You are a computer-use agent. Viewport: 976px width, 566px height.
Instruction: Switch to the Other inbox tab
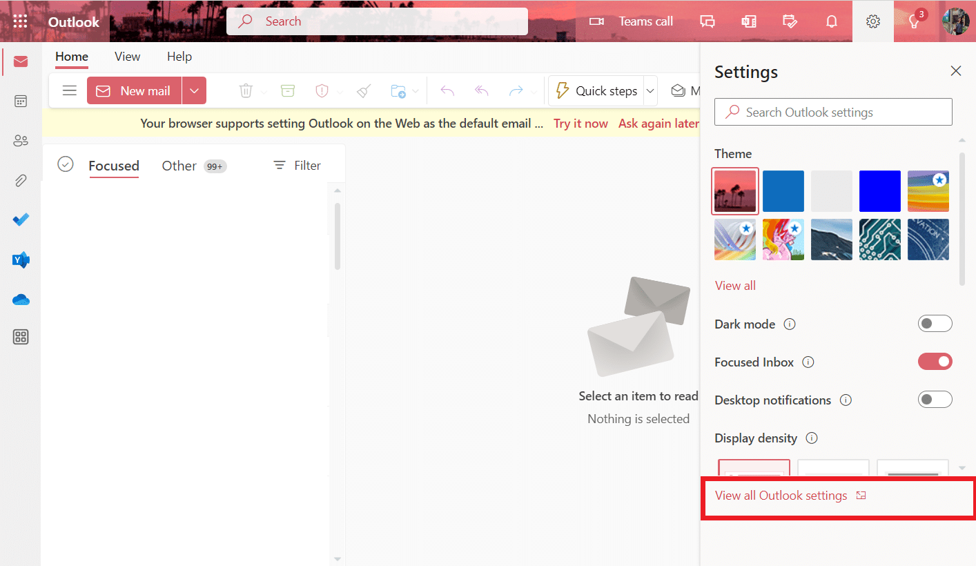(x=179, y=166)
